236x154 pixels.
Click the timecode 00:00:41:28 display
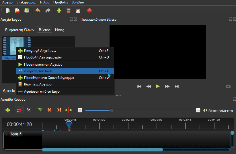[19, 124]
